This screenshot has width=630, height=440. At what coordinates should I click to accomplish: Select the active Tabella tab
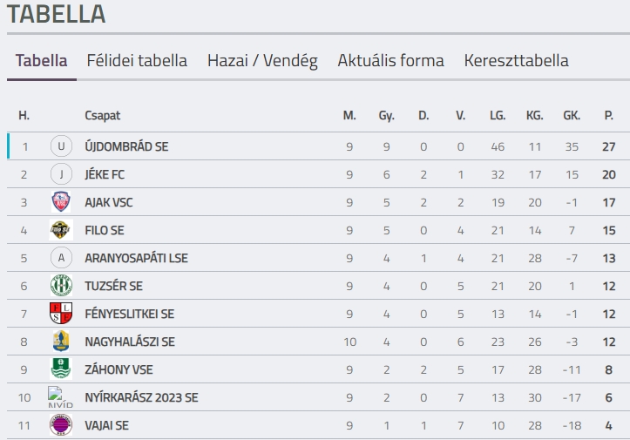[41, 61]
